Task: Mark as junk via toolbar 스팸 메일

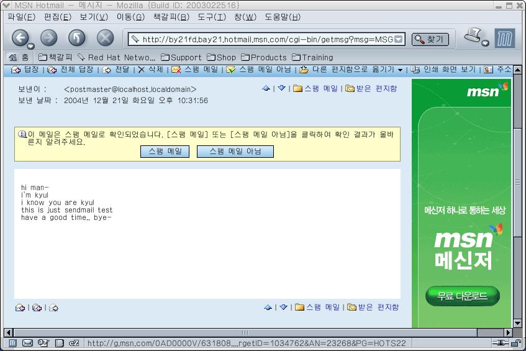Action: (x=194, y=70)
